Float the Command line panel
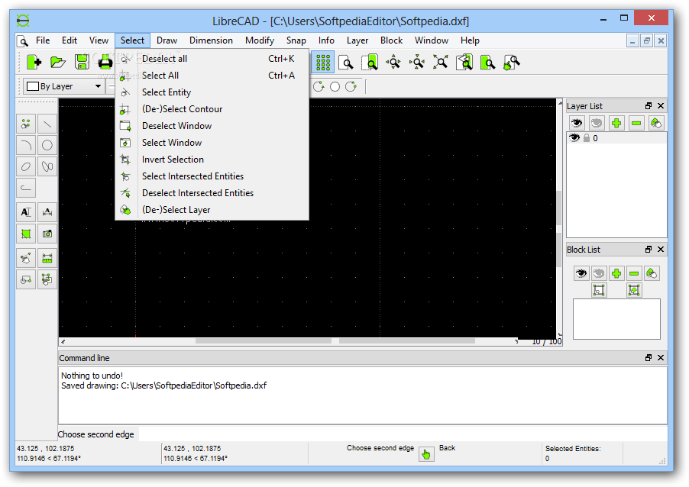 pos(649,357)
